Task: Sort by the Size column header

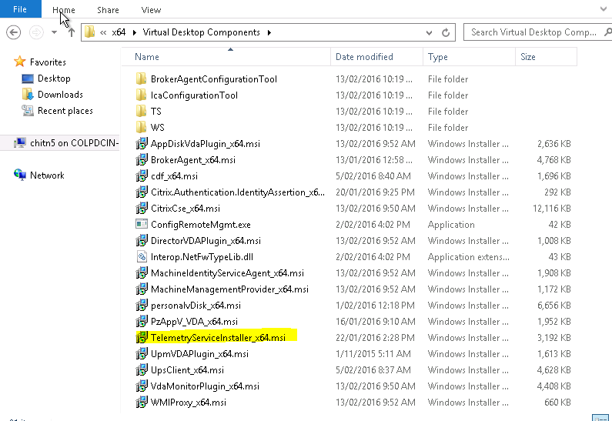Action: (546, 57)
